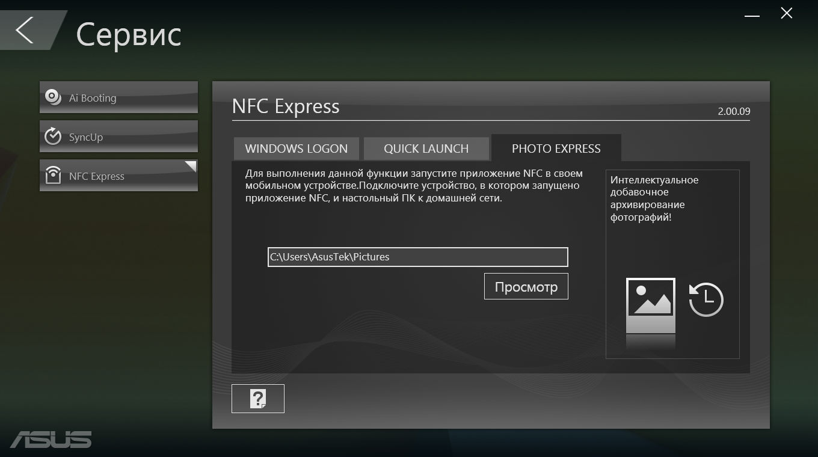Open help with the question mark icon
Image resolution: width=818 pixels, height=457 pixels.
pyautogui.click(x=258, y=398)
